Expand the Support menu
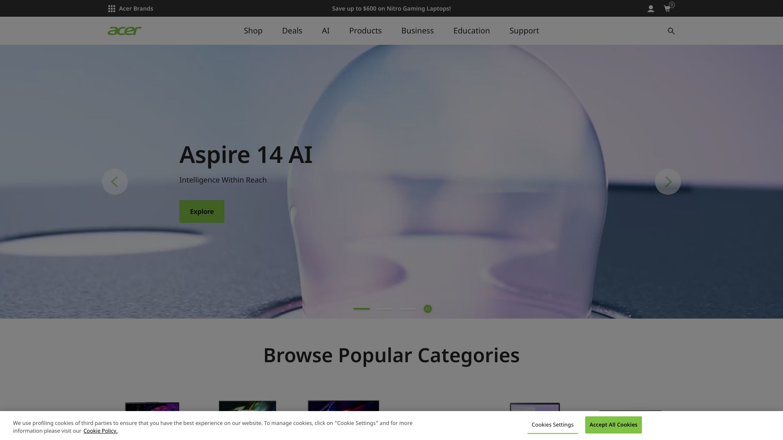 pos(524,31)
